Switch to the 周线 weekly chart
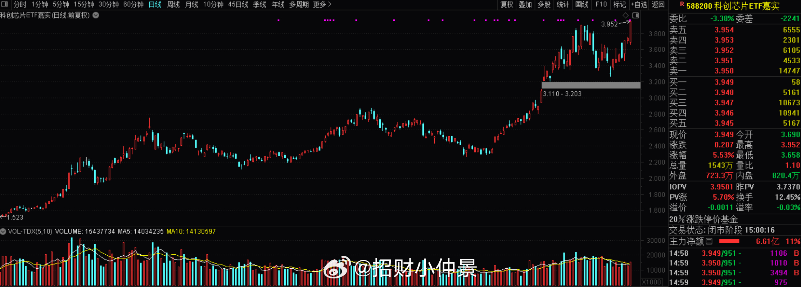801x287 pixels. click(173, 4)
